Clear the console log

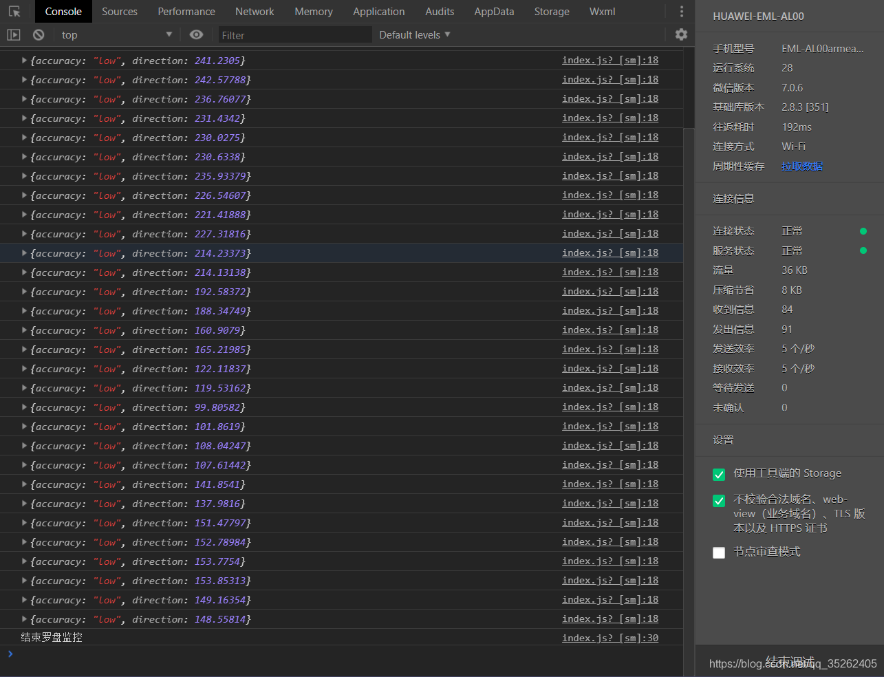point(39,34)
